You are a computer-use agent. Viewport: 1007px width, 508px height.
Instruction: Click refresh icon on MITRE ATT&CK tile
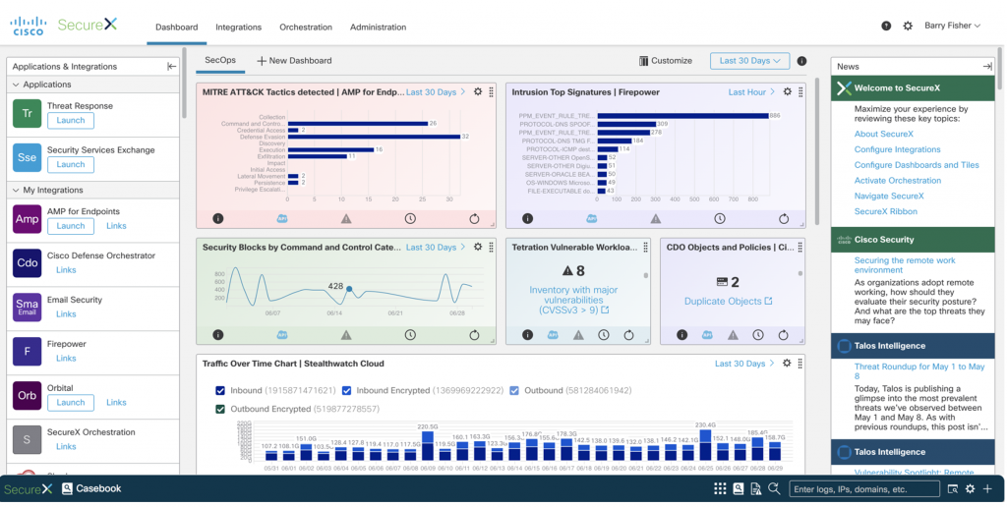coord(474,218)
